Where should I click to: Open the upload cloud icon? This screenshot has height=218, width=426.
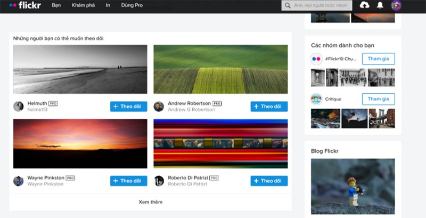[364, 5]
